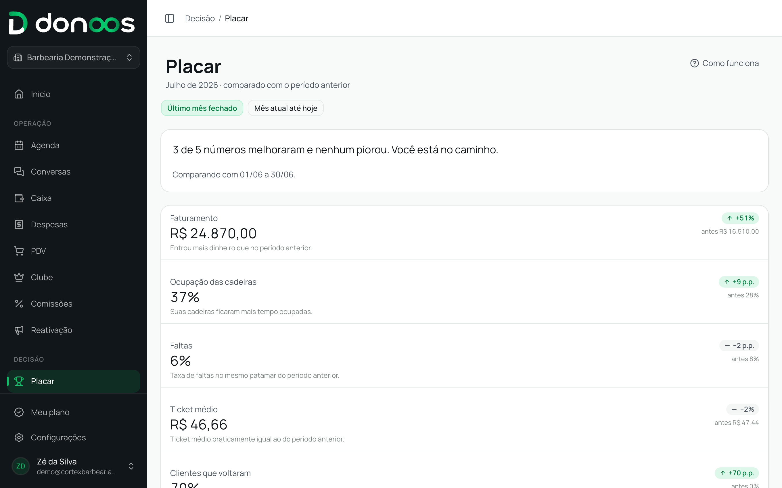This screenshot has width=782, height=488.
Task: Click the −2 p.p. Faltas badge
Action: 739,346
